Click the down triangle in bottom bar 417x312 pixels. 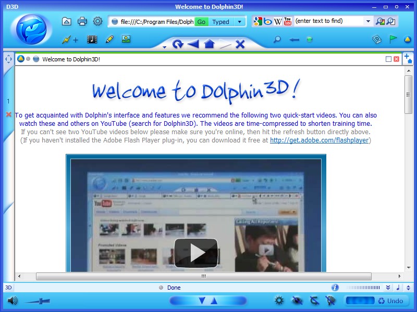point(202,301)
